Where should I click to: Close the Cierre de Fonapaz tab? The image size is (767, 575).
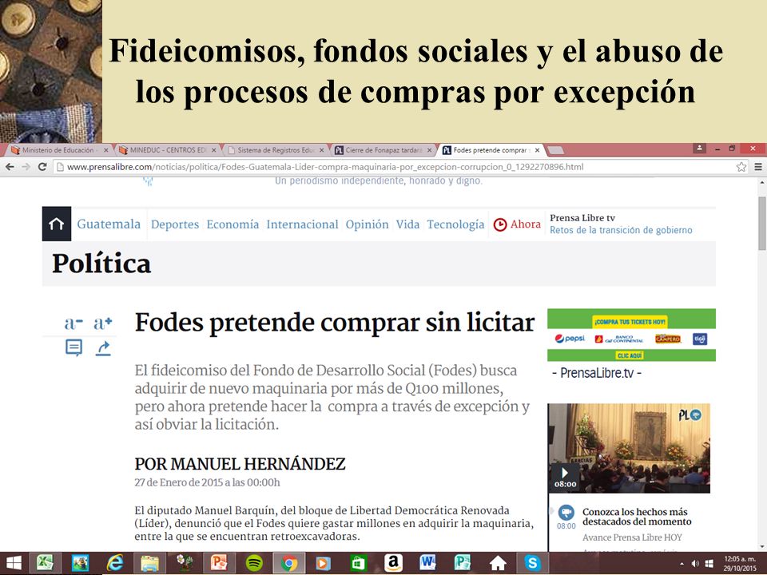click(x=430, y=150)
